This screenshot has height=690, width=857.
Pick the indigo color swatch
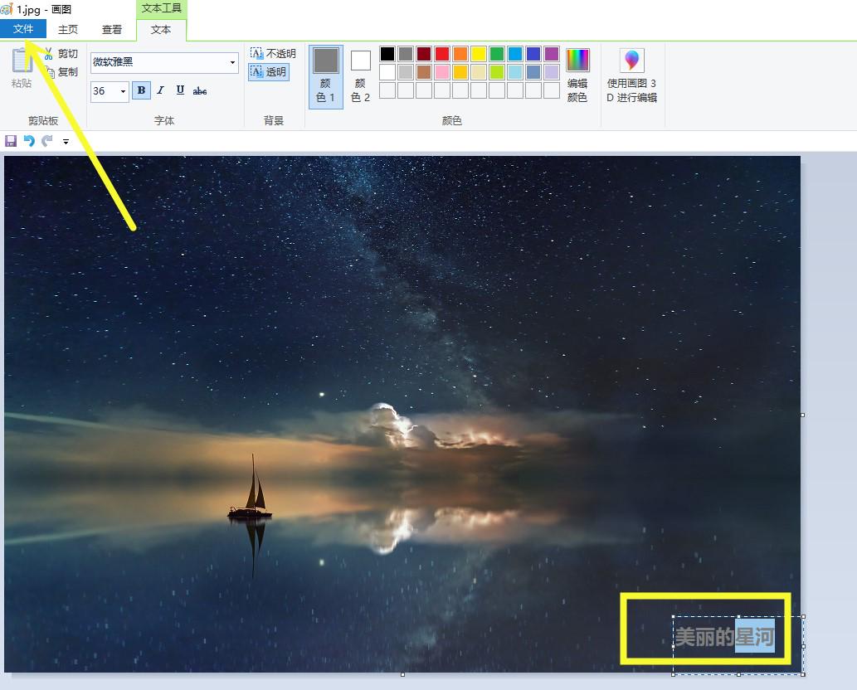[x=533, y=54]
